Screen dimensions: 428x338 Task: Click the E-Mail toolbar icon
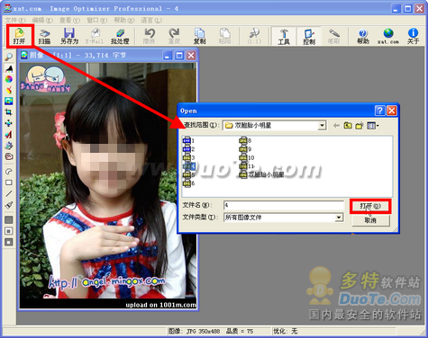[x=95, y=36]
